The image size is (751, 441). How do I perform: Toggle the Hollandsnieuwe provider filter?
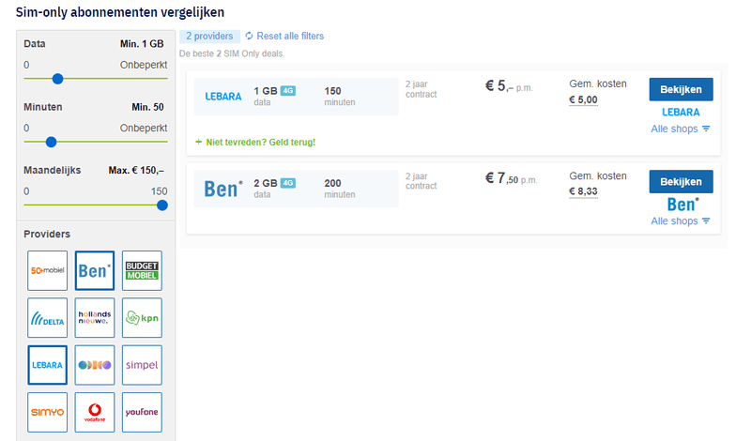pyautogui.click(x=95, y=318)
